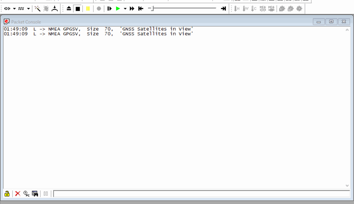
Task: Toggle the yellow padlock scroll lock
Action: (7, 194)
